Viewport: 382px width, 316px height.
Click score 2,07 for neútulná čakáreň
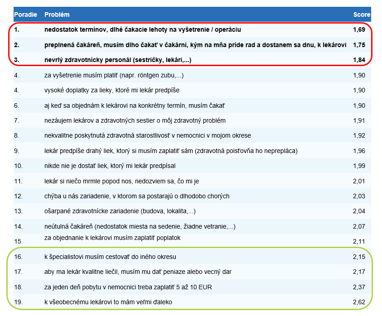click(x=358, y=226)
